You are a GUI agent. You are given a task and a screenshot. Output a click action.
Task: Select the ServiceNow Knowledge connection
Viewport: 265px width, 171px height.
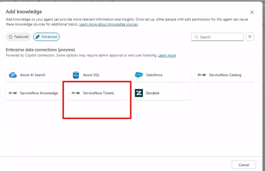35,93
